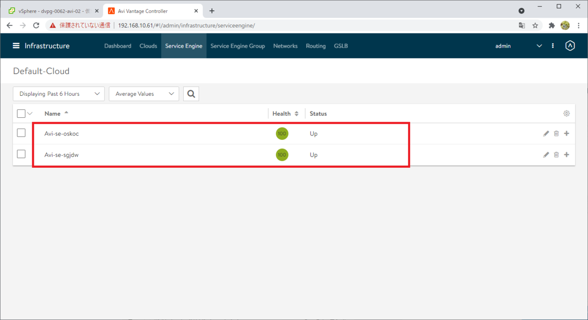Viewport: 588px width, 320px height.
Task: Select the Service Engine tab
Action: [184, 46]
